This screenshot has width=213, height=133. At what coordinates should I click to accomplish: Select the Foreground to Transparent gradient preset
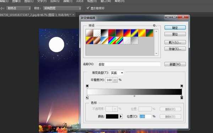pos(97,33)
